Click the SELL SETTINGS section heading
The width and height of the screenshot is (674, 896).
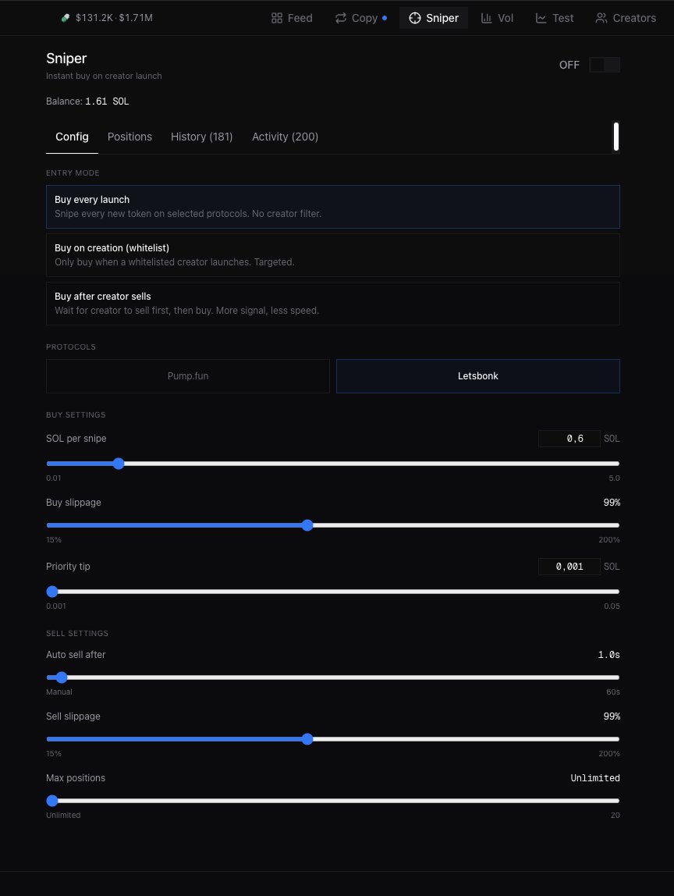pos(77,633)
